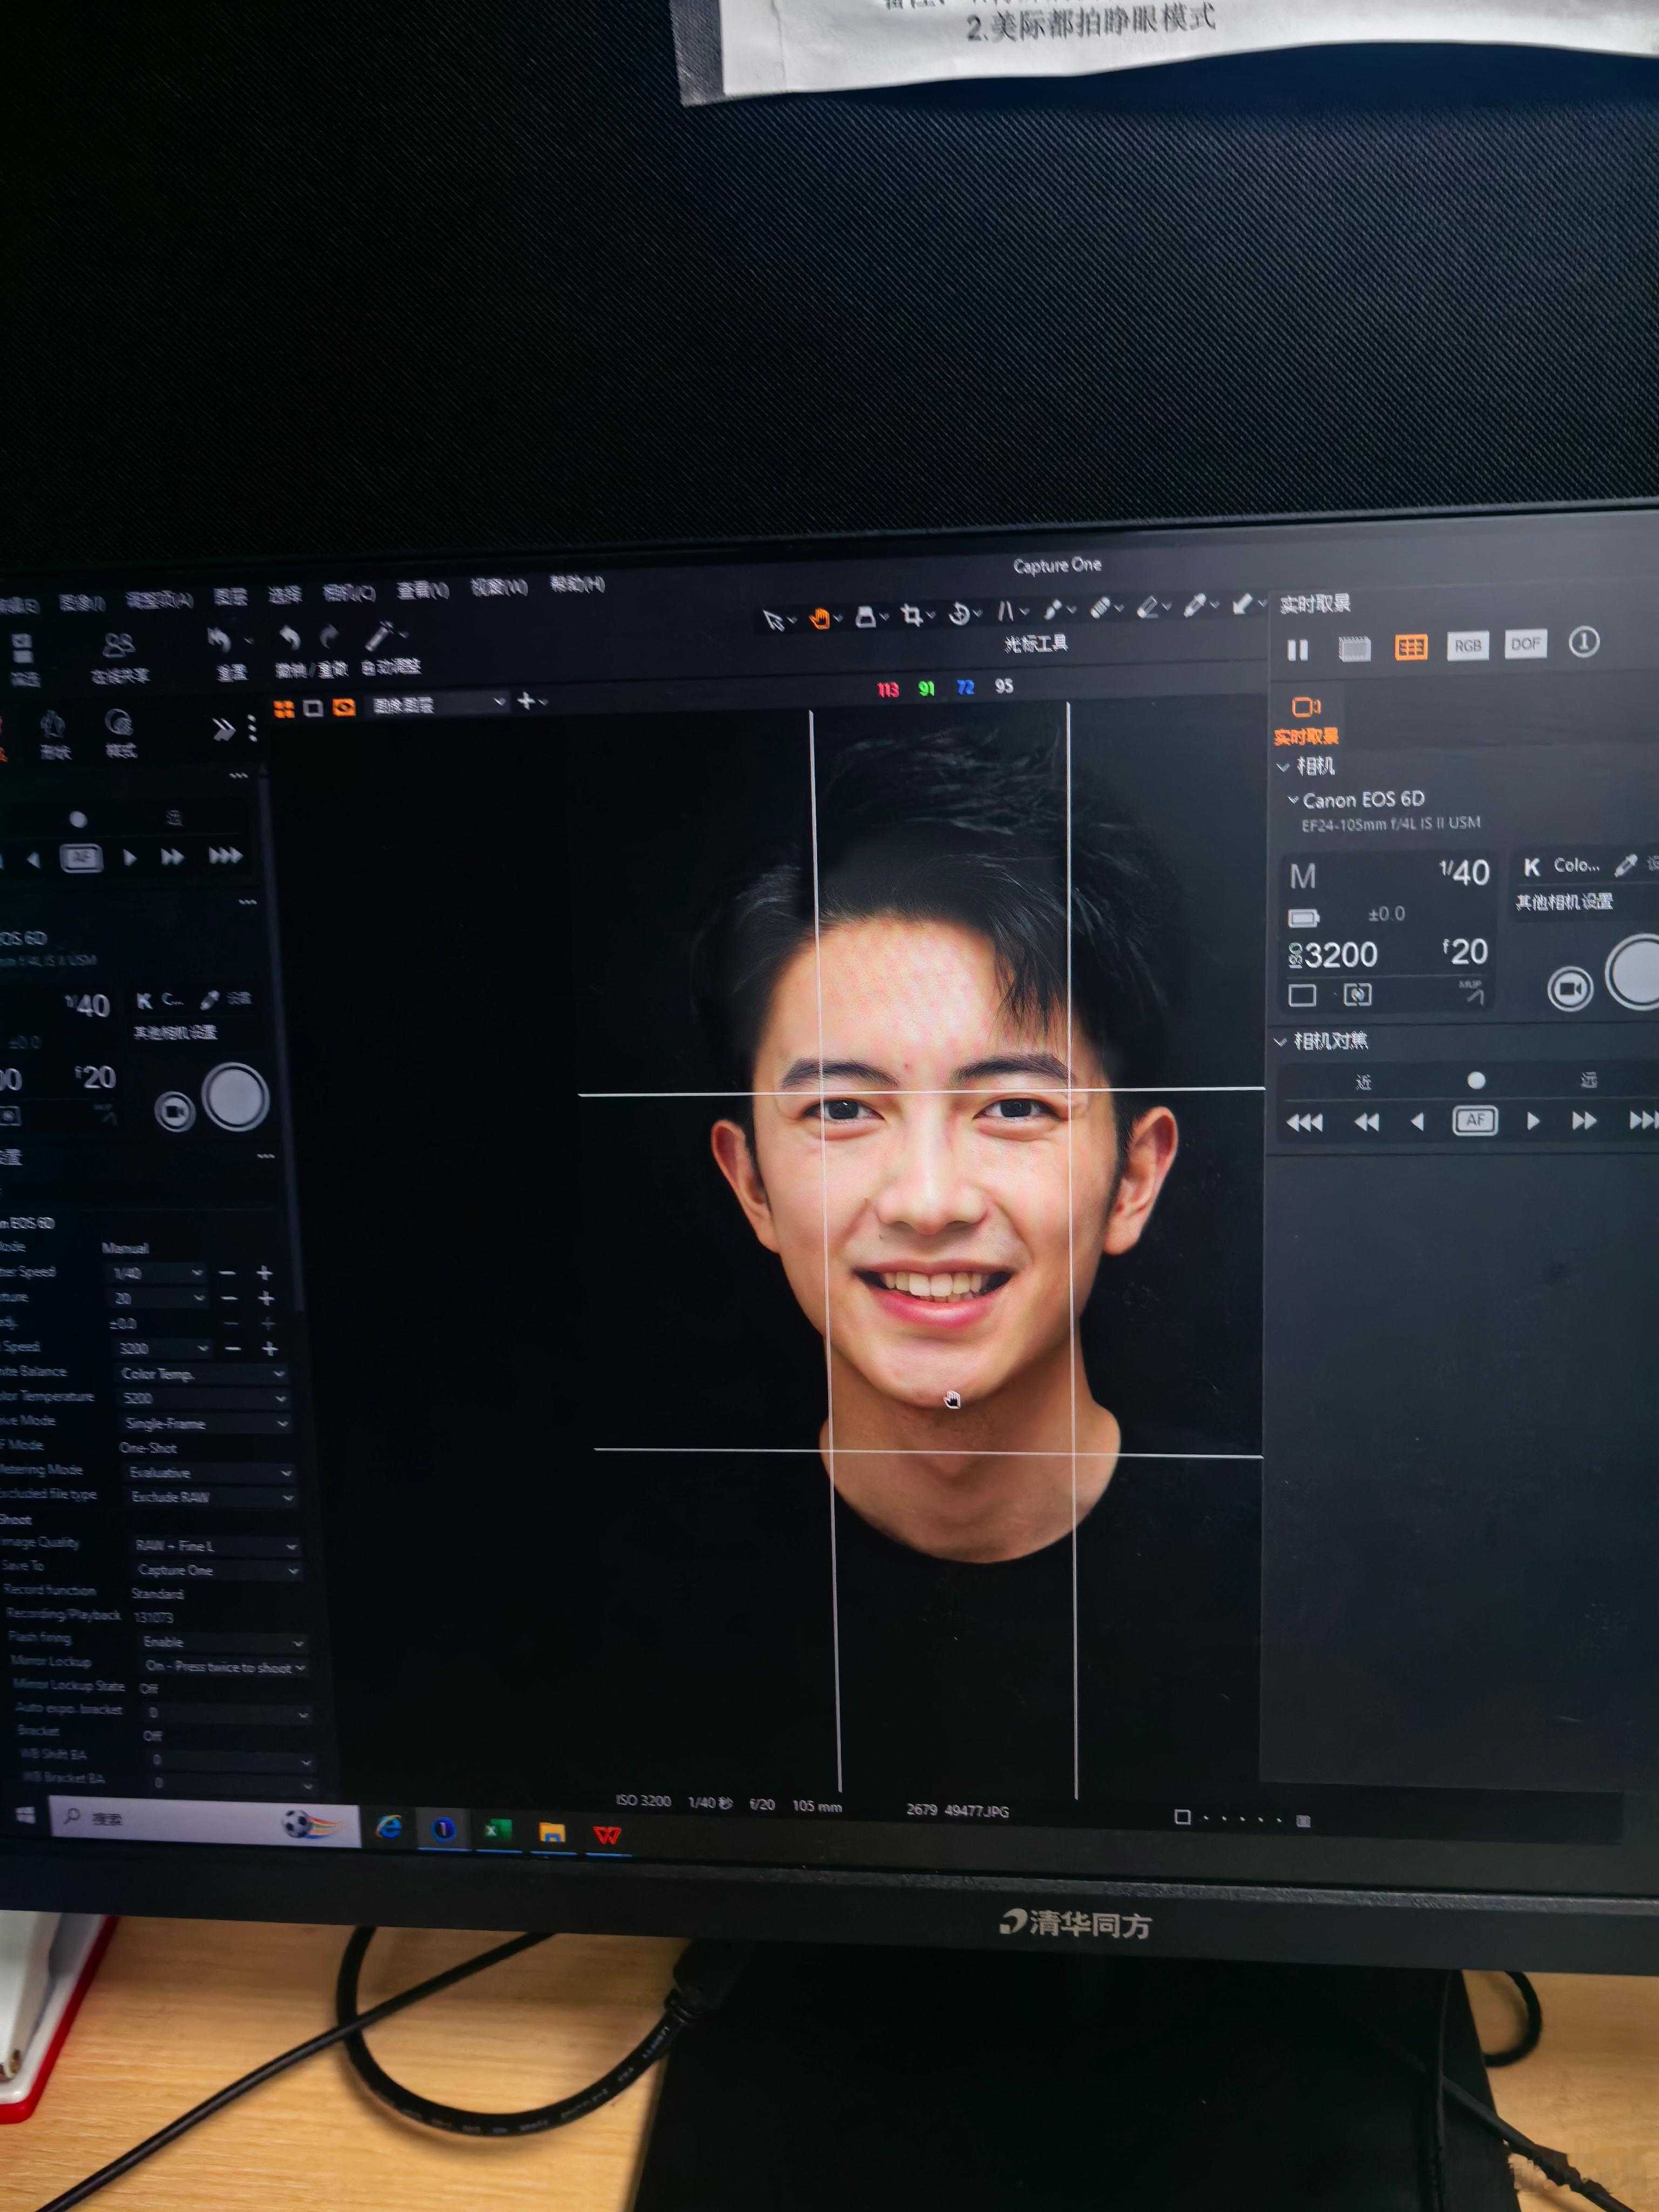
Task: Toggle multi-image viewer mode
Action: point(284,709)
